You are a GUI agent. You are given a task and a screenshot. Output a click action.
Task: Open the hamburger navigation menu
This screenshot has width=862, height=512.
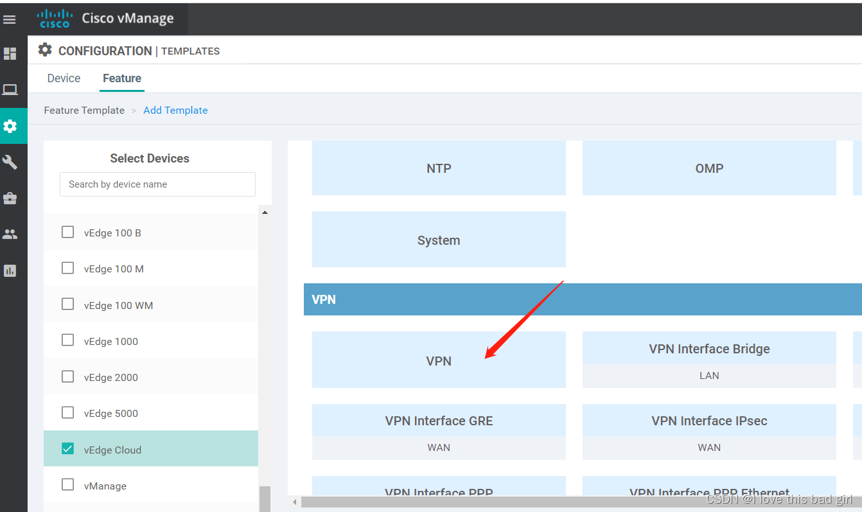[10, 20]
